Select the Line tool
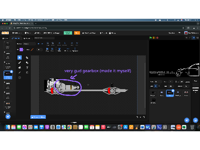Viewport: 200px width, 150px height. (20, 72)
